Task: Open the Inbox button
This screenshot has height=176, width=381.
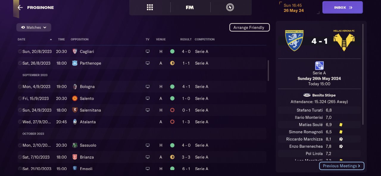Action: pos(342,7)
